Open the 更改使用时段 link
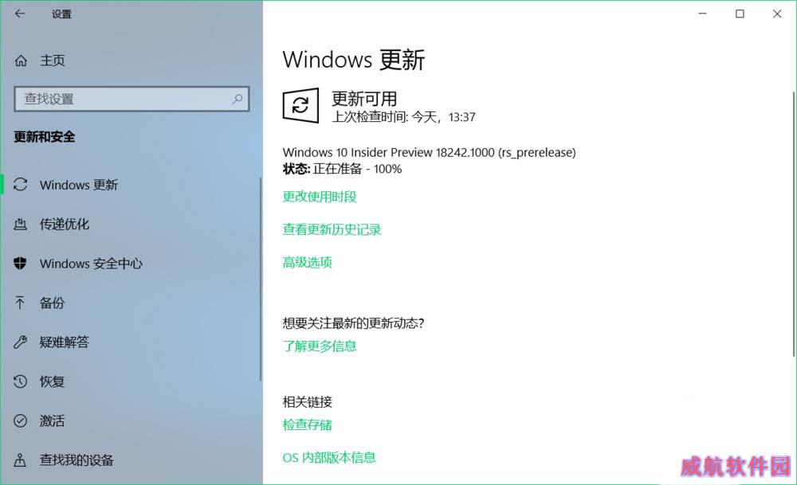This screenshot has height=485, width=797. [x=320, y=197]
